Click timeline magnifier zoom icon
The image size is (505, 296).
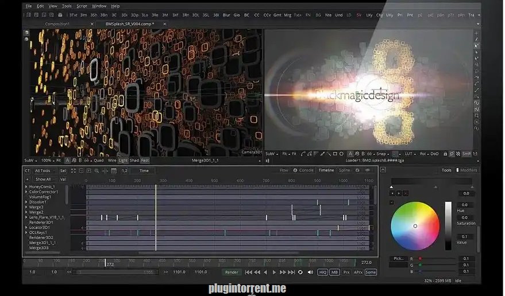97,171
